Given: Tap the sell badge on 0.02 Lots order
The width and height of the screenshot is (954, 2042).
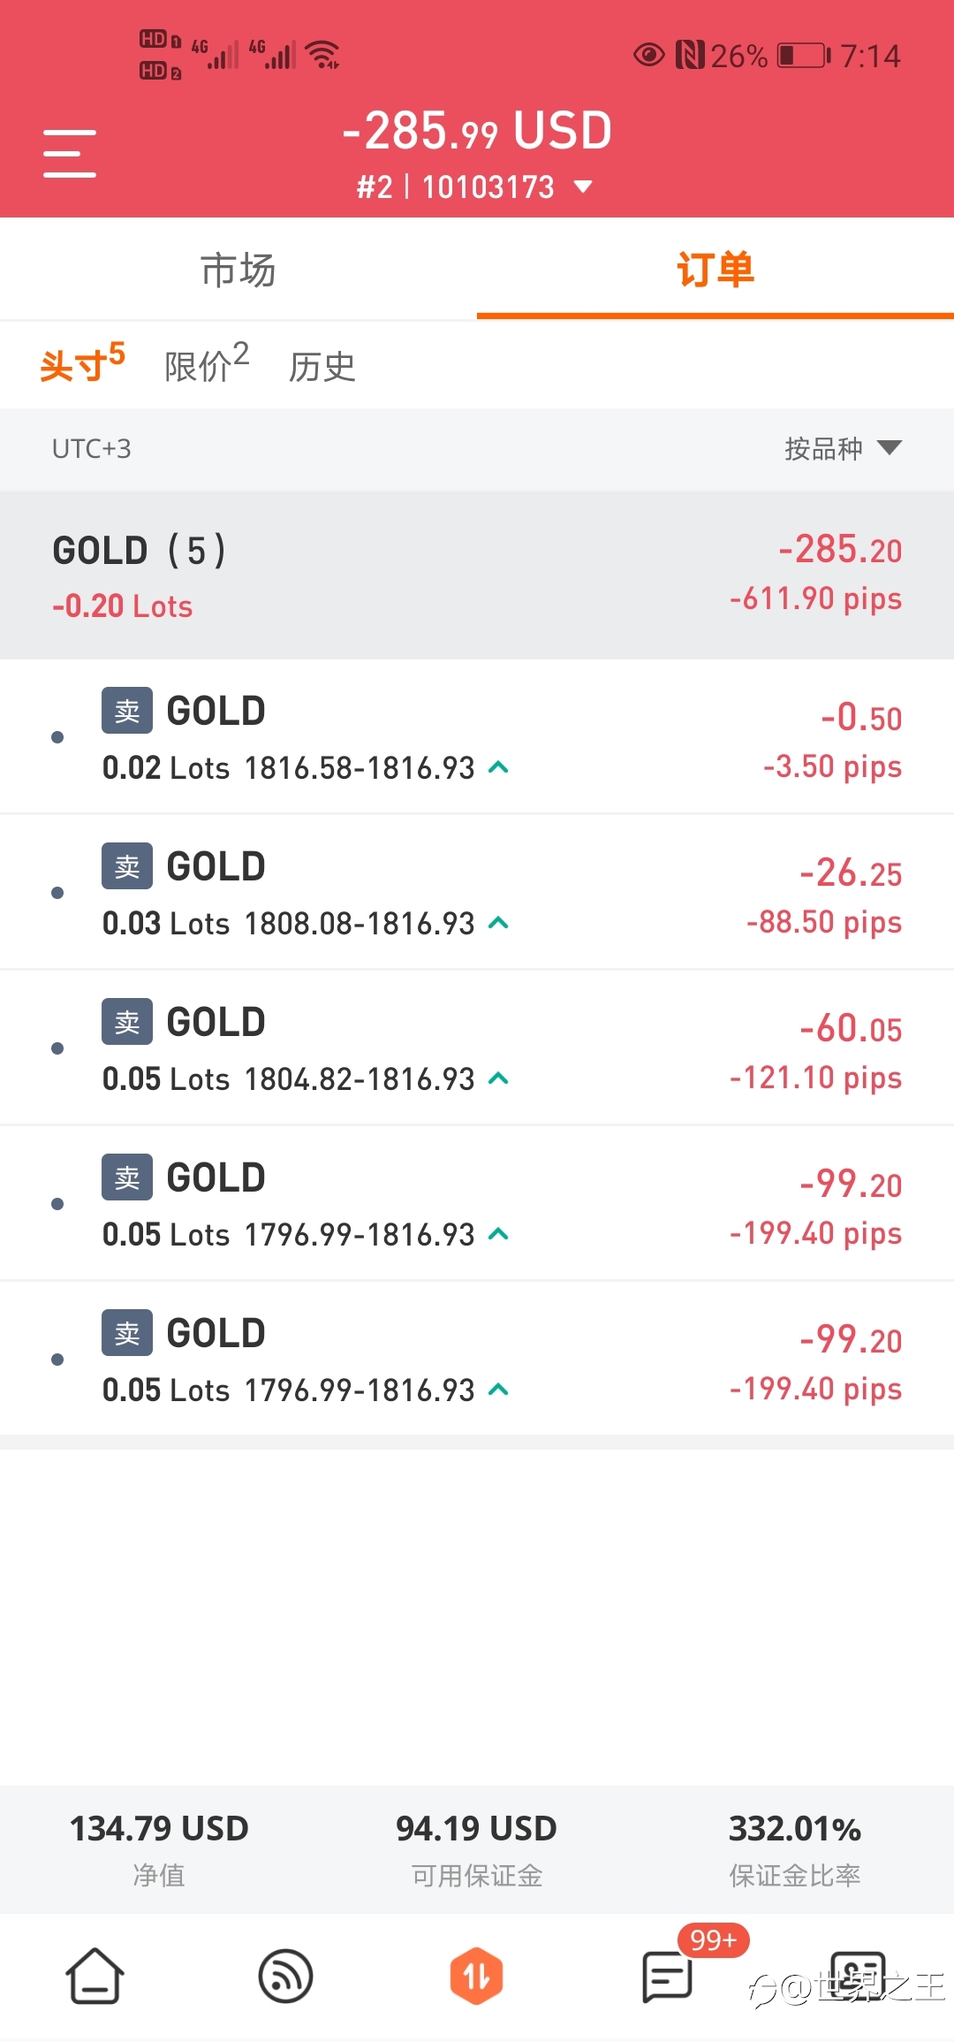Looking at the screenshot, I should tap(127, 711).
